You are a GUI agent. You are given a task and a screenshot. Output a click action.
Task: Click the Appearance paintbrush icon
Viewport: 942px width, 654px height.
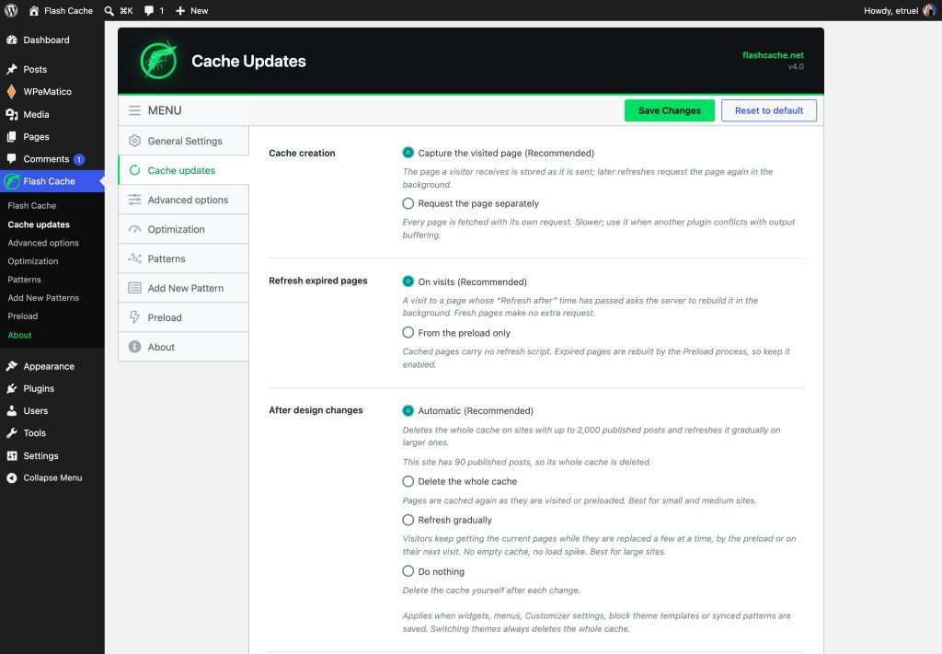(11, 366)
